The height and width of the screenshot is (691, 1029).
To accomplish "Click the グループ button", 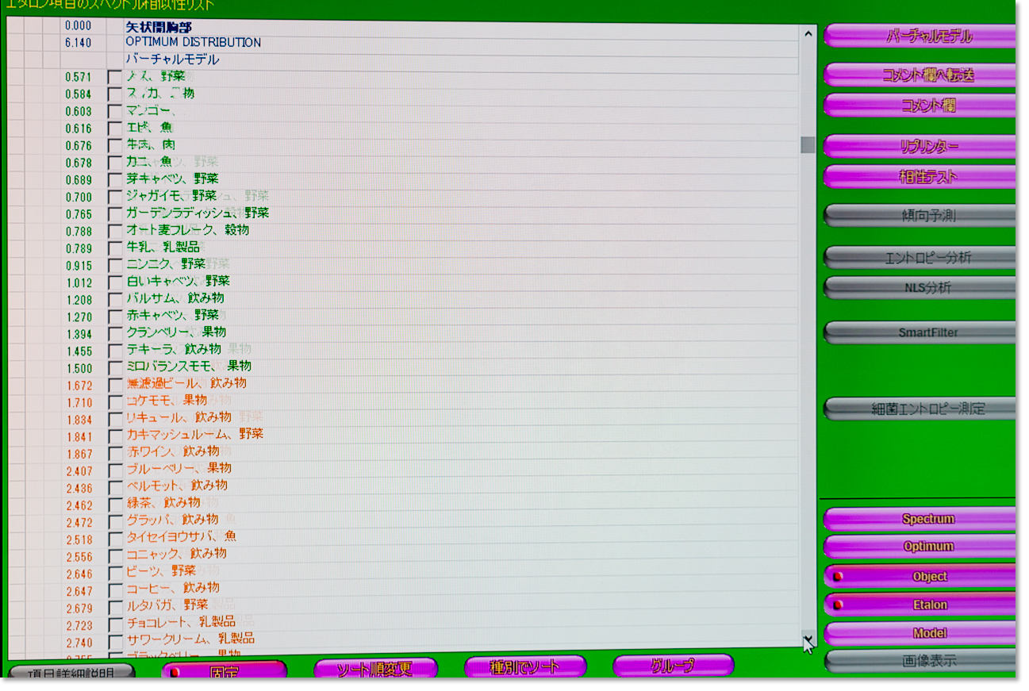I will (673, 666).
